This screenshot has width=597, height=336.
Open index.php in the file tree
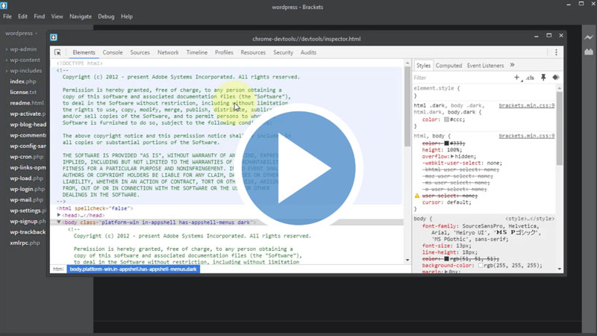pos(22,81)
